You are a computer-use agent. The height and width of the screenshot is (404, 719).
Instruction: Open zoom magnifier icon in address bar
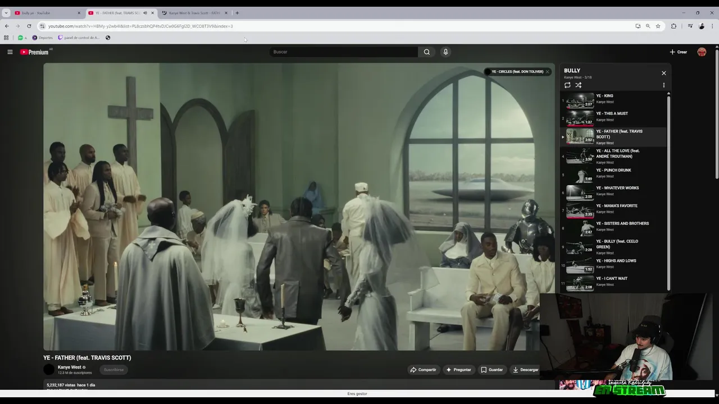click(648, 26)
